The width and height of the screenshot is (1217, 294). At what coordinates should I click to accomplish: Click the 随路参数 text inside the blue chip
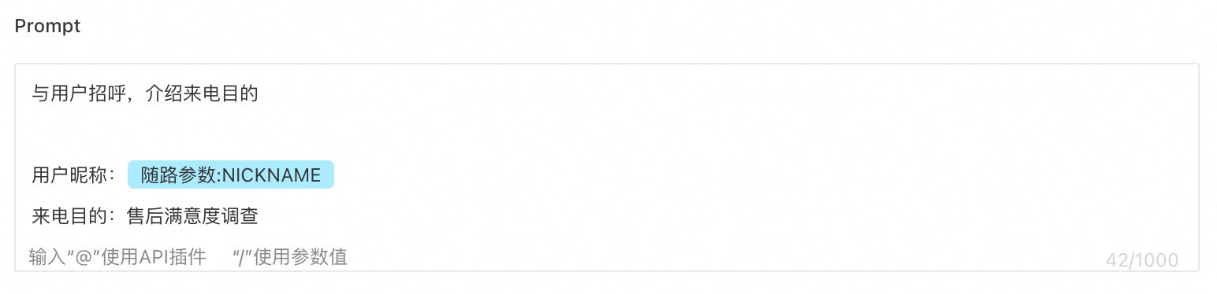tap(178, 175)
